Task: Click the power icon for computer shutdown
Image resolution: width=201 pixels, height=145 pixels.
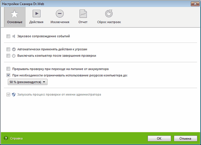Action: pos(14,56)
